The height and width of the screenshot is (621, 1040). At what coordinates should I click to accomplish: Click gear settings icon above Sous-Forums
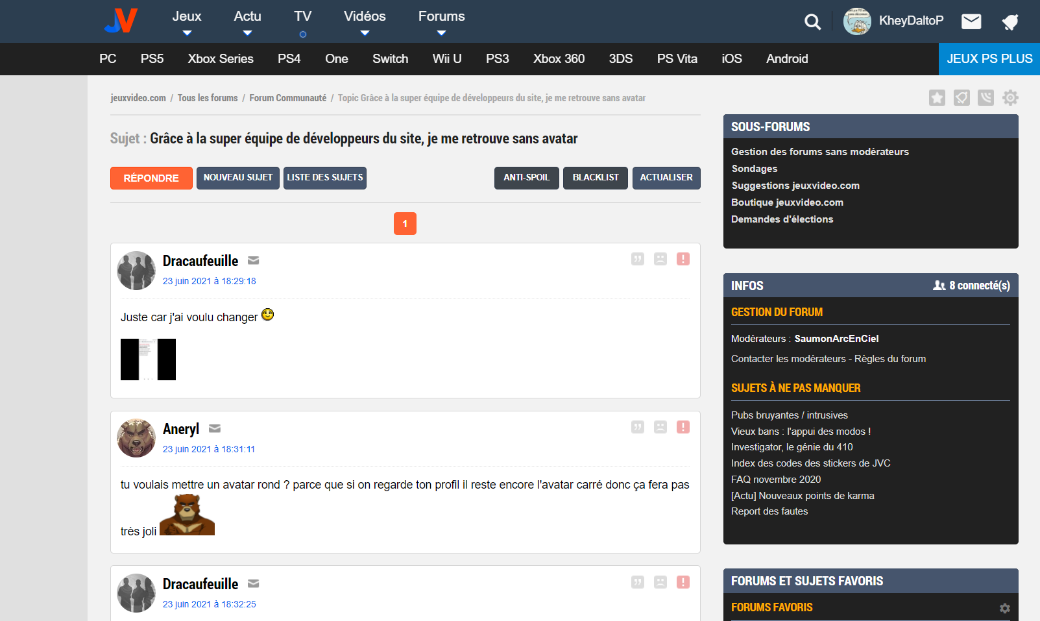click(x=1010, y=98)
